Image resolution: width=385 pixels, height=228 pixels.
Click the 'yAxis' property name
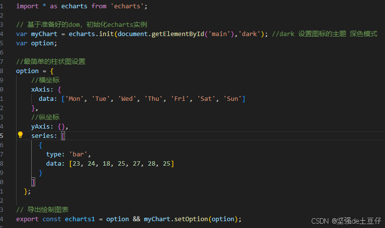[40, 127]
